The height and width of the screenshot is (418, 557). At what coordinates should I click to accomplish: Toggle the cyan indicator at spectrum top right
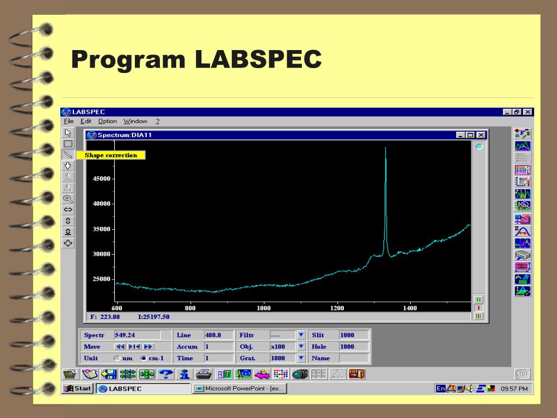tap(479, 146)
